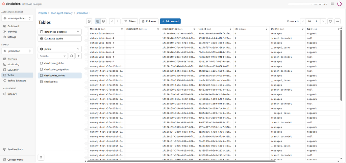Collapse the left sidebar menu

[13, 160]
